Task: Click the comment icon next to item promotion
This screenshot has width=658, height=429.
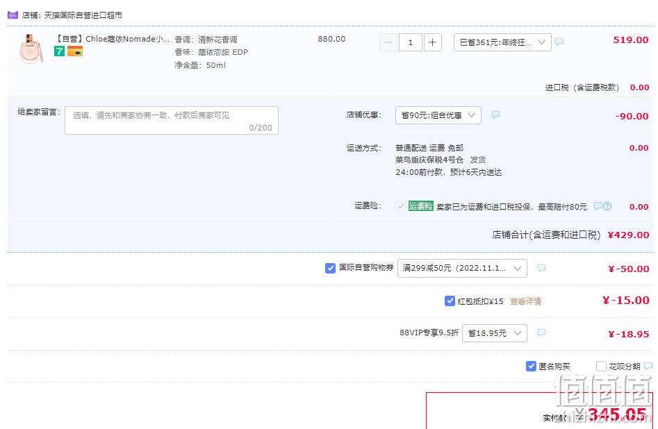Action: 559,42
